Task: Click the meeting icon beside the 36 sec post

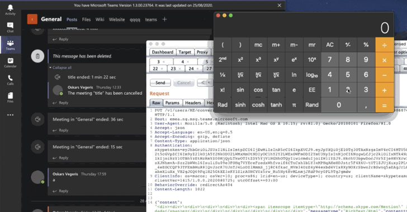Action: coord(37,119)
